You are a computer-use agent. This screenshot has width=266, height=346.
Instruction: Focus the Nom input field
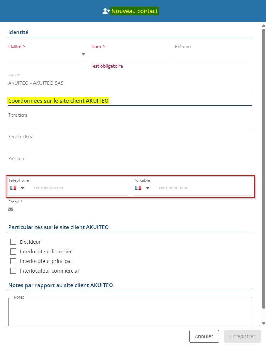(130, 56)
